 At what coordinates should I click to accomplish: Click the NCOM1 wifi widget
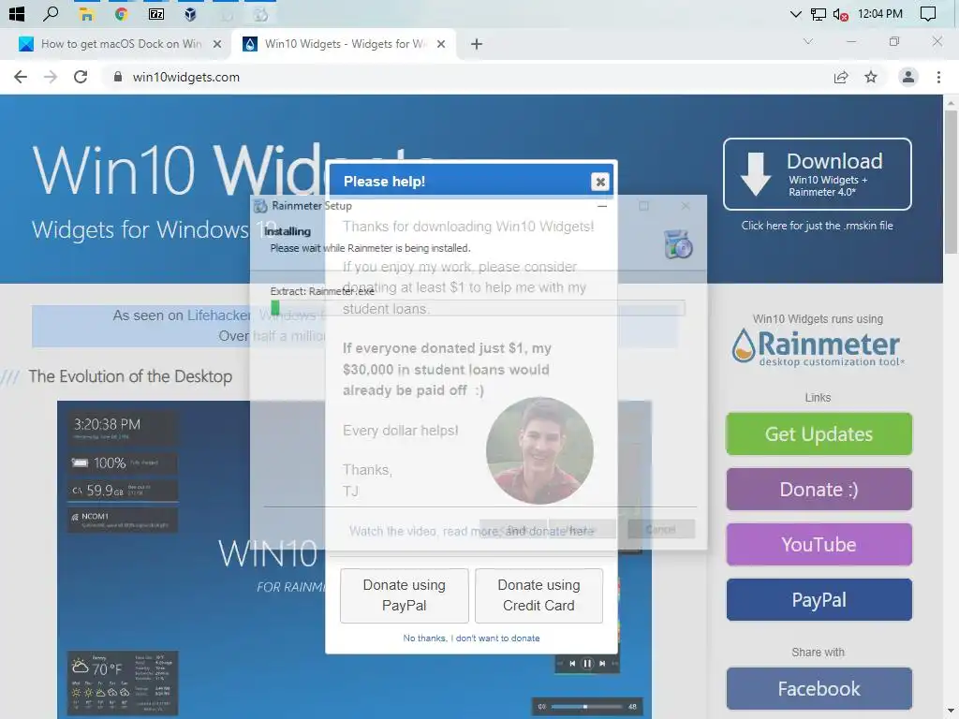coord(123,521)
